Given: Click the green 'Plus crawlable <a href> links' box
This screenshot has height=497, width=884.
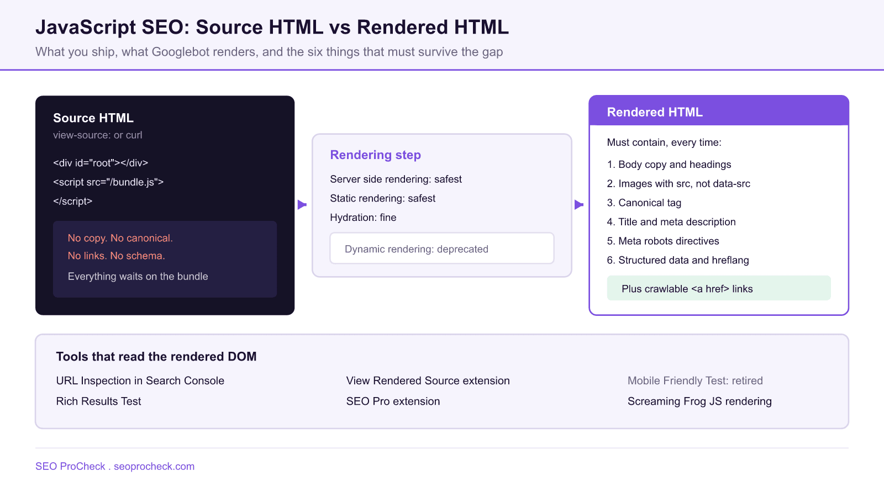Looking at the screenshot, I should (x=719, y=288).
